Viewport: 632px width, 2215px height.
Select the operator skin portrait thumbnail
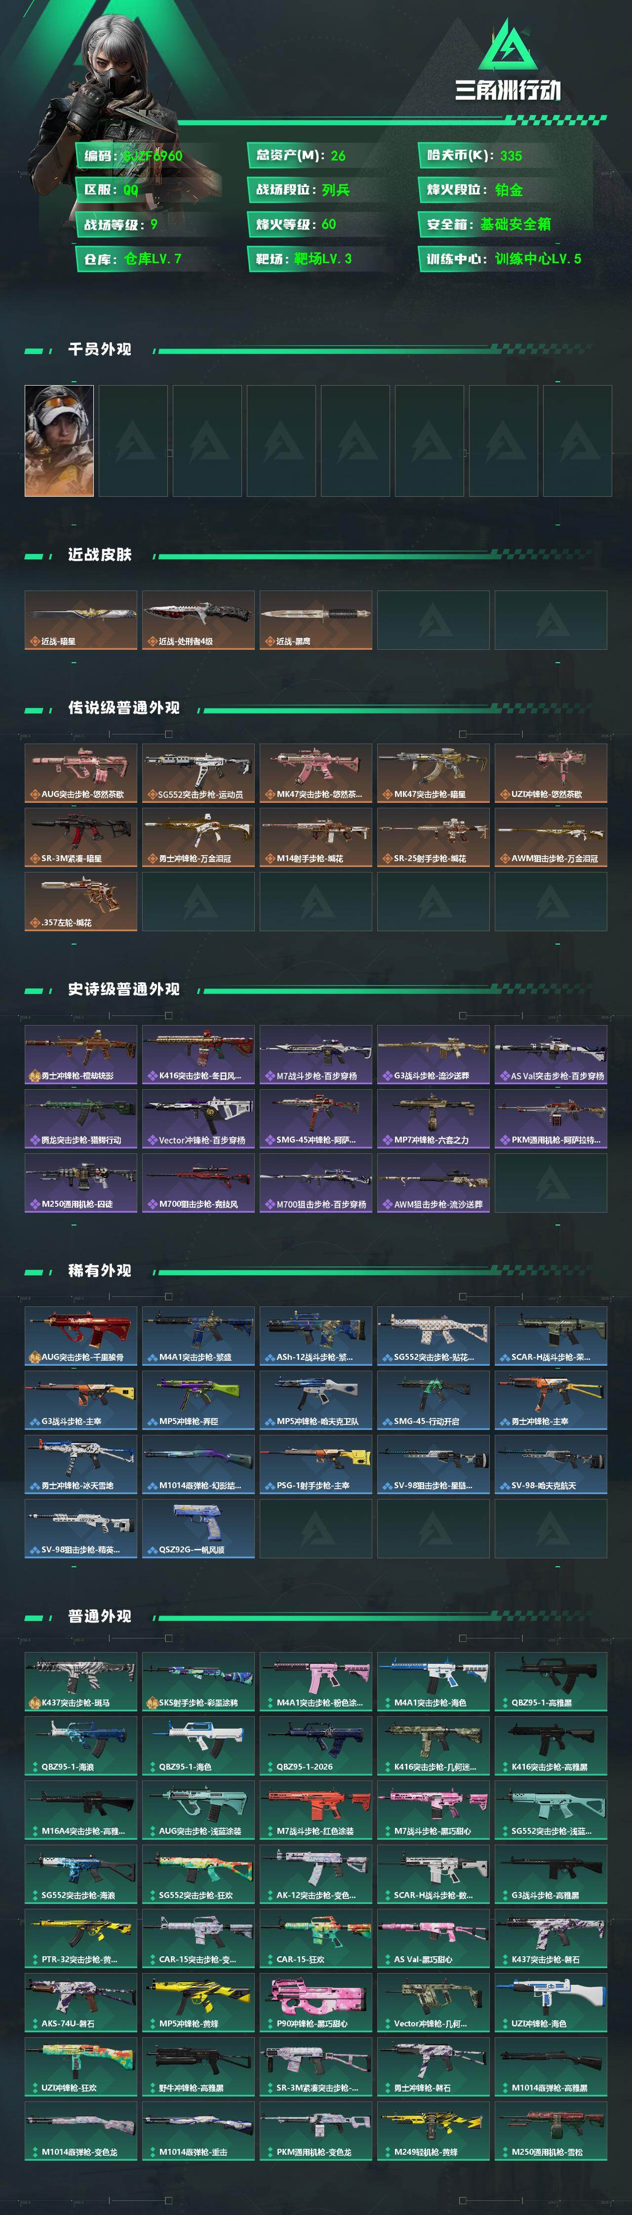pos(59,440)
